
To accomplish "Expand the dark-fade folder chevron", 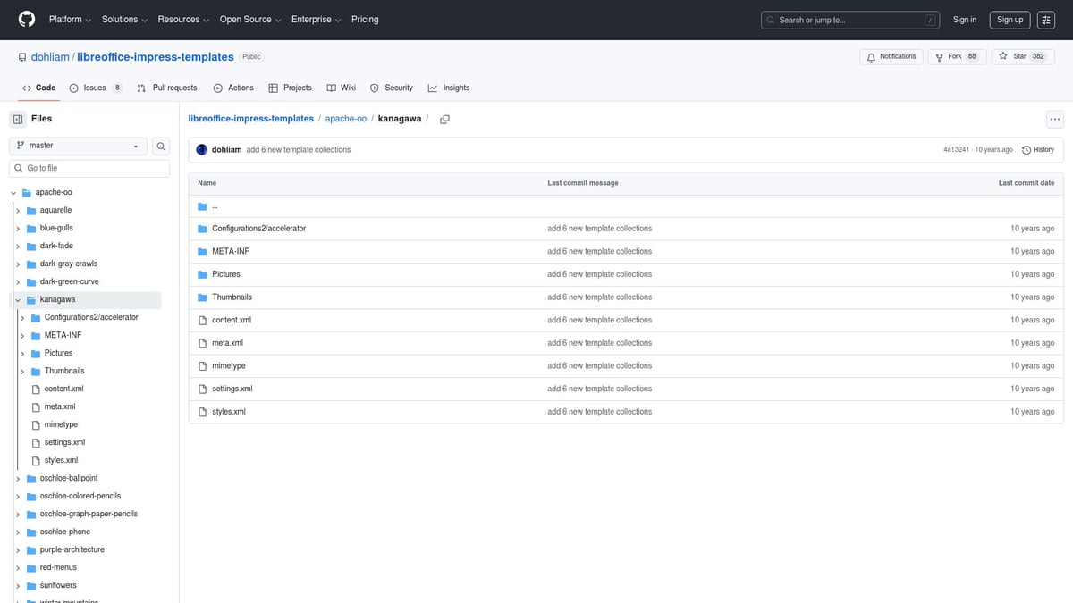I will [18, 246].
